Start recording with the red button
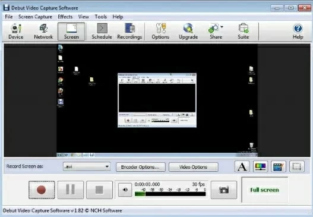Viewport: 313px width, 217px height. pos(42,190)
